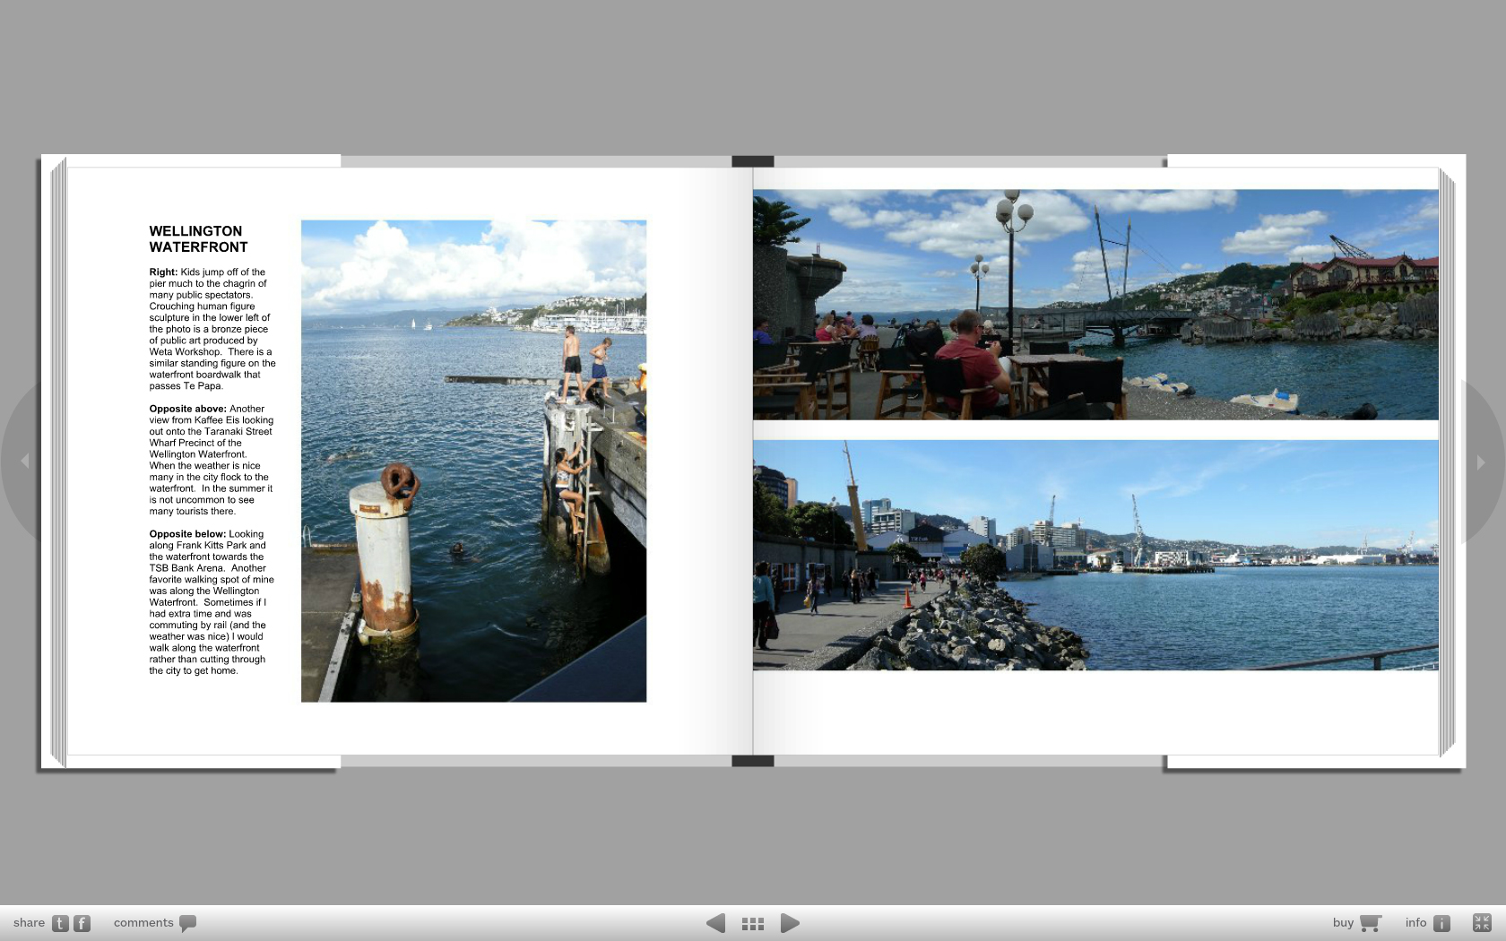The height and width of the screenshot is (941, 1506).
Task: Select the "info" text label
Action: pos(1415,923)
